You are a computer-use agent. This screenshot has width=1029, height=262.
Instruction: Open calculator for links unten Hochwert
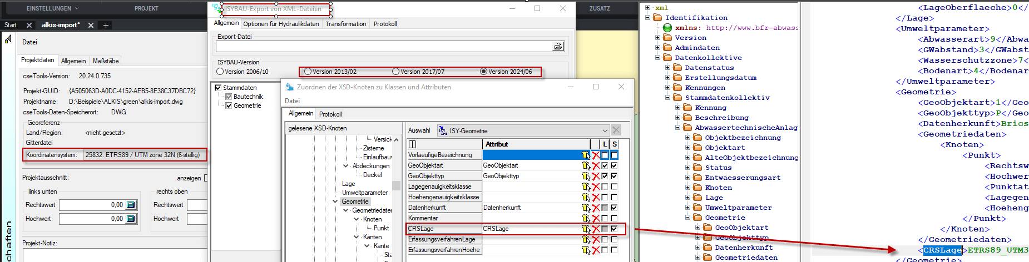[131, 219]
